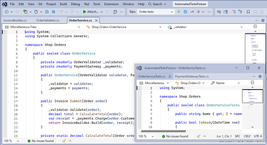Click No issues found in main status bar
Screen dimensions: 267x145
pyautogui.click(x=40, y=141)
